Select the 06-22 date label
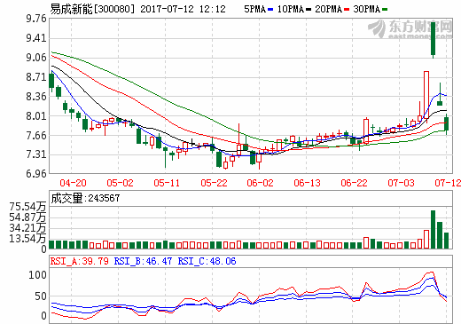461x324 pixels. pyautogui.click(x=354, y=183)
